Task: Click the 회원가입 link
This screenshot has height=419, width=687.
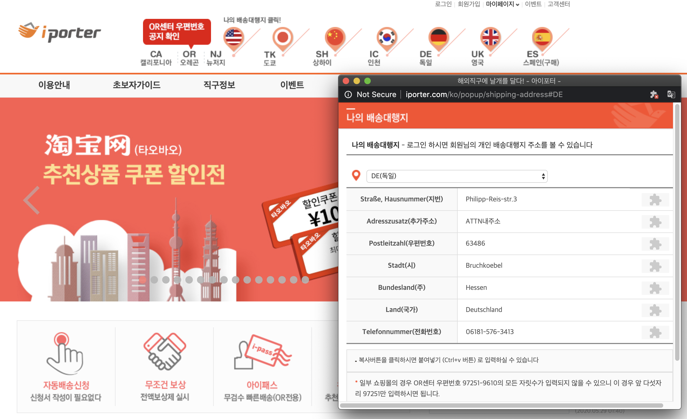Action: click(x=468, y=4)
